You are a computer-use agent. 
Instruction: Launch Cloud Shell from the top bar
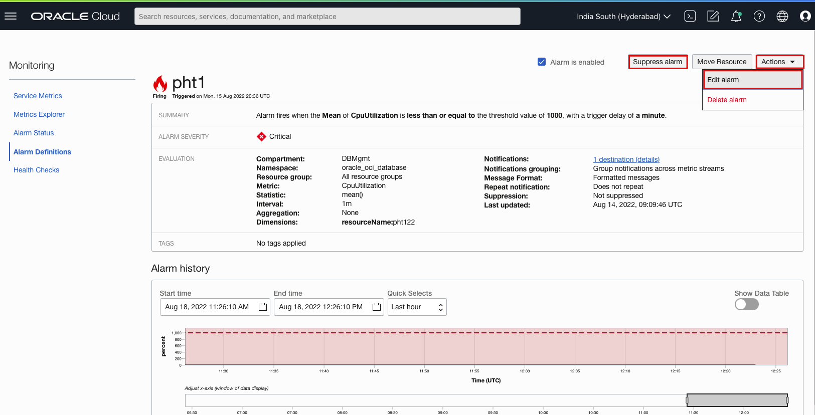click(x=690, y=16)
